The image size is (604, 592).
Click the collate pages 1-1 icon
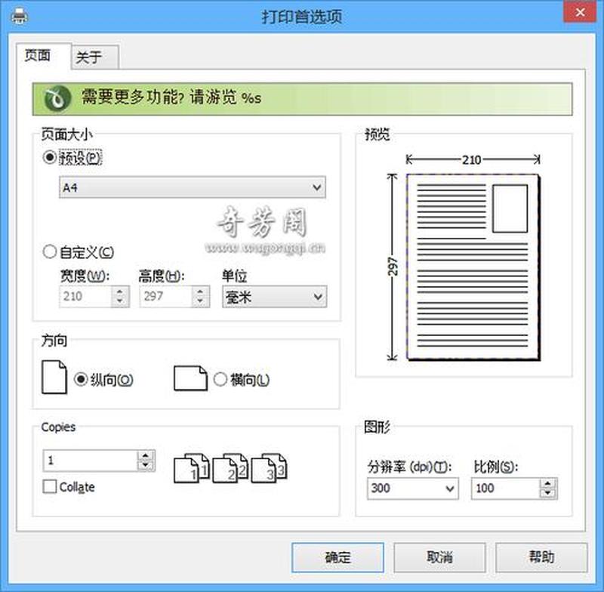click(192, 468)
